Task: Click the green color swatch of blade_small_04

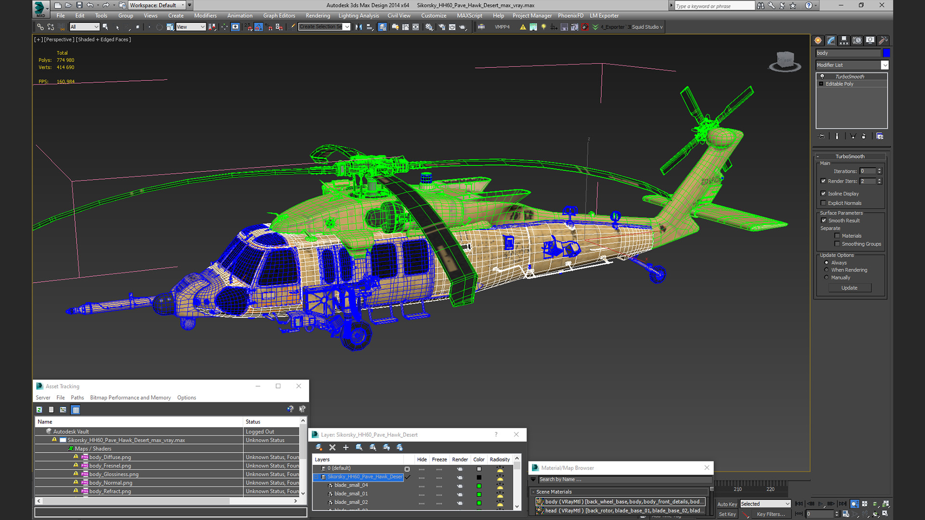Action: coord(479,486)
